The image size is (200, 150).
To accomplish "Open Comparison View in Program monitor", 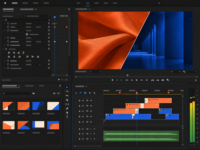I will point(168,80).
